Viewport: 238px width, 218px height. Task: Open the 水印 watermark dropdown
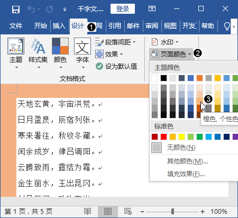[x=165, y=42]
